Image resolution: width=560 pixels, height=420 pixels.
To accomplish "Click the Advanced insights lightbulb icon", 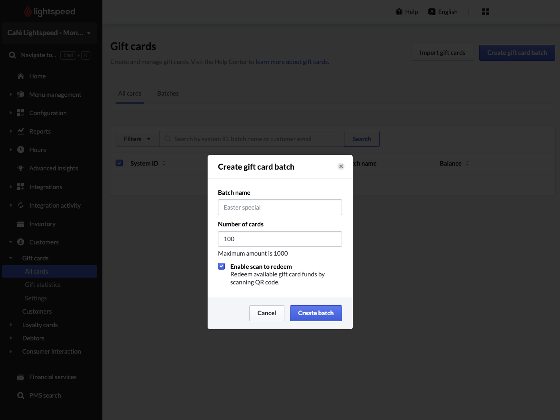I will click(21, 168).
